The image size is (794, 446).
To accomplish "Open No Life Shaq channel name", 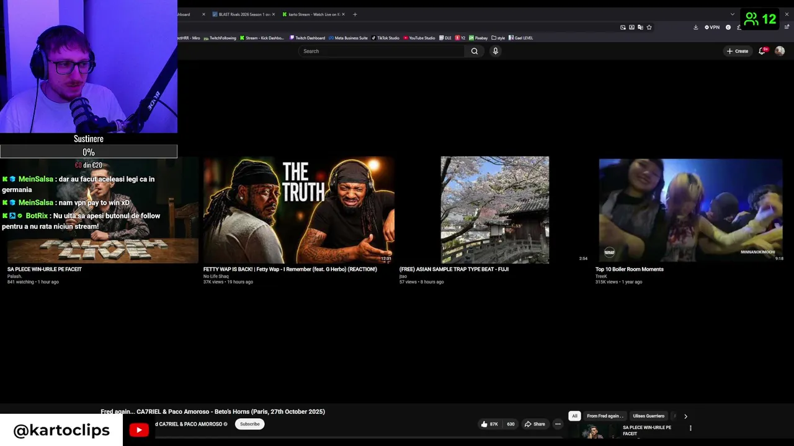I will click(x=216, y=276).
